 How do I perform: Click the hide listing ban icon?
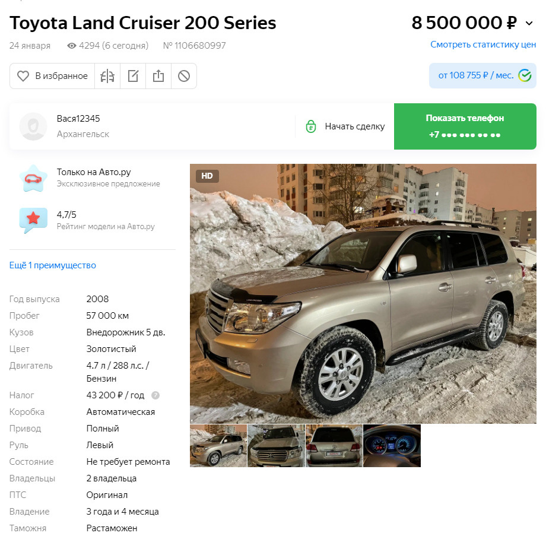tap(184, 76)
